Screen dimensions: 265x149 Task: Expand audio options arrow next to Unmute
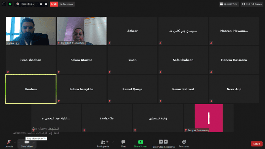pos(15,142)
